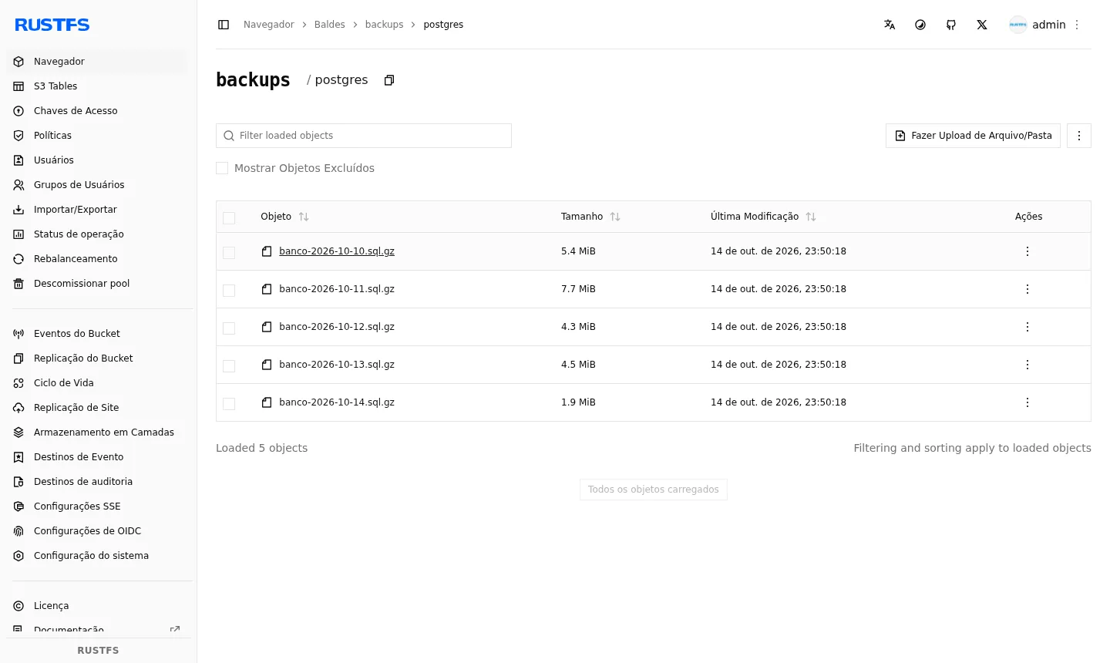Go to Baldes in the breadcrumb

[330, 25]
